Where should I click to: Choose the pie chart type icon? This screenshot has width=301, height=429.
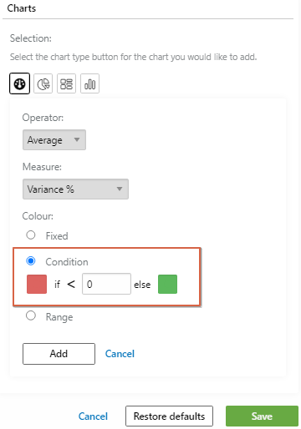click(43, 83)
